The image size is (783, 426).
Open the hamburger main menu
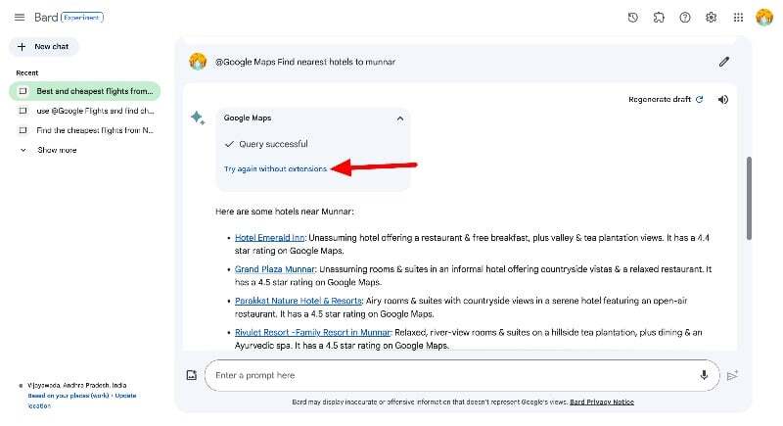(x=20, y=18)
